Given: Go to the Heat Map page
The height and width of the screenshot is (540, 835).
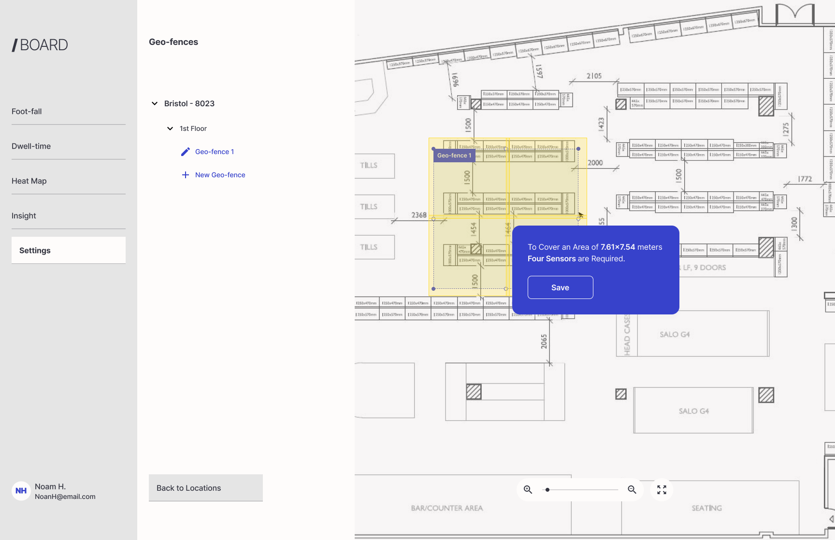Looking at the screenshot, I should pyautogui.click(x=69, y=181).
